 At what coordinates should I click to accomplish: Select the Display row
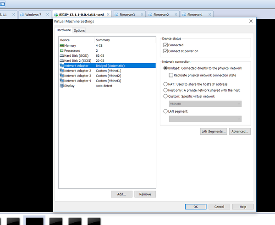[107, 86]
